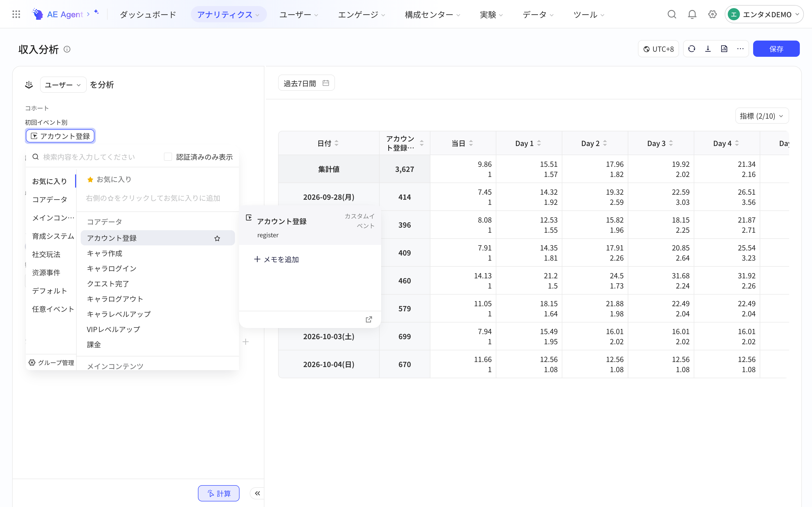Open the ユーザー analysis subject dropdown
This screenshot has width=812, height=507.
[x=63, y=85]
